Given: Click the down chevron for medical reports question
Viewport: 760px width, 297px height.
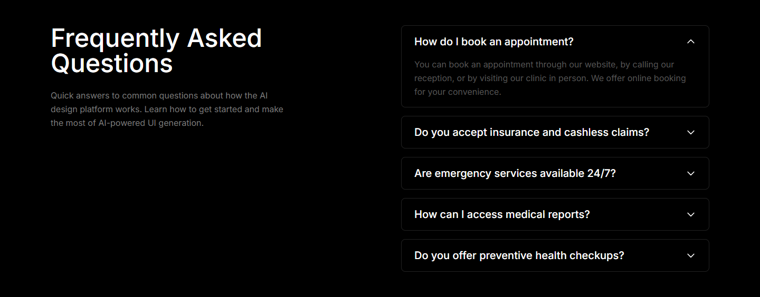Looking at the screenshot, I should tap(691, 214).
